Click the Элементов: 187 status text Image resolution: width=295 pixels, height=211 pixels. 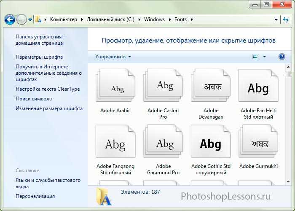[x=140, y=192]
